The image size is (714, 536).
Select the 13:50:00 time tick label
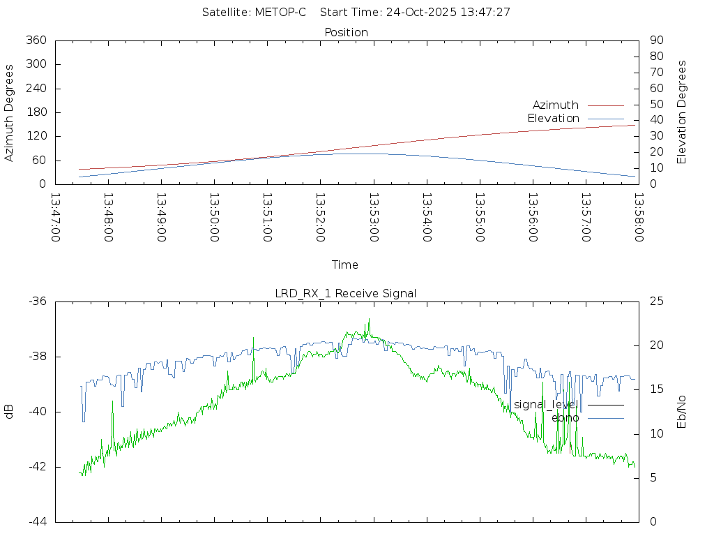(215, 218)
